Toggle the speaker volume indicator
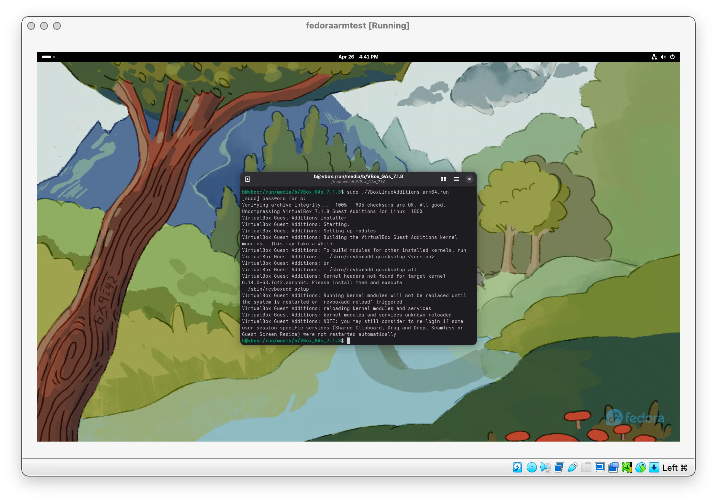The image size is (717, 503). coord(663,57)
